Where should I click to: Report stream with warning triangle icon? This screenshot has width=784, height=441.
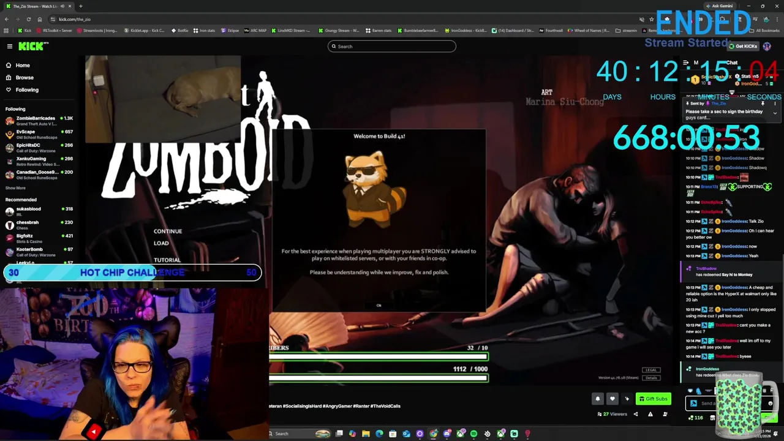pyautogui.click(x=650, y=414)
